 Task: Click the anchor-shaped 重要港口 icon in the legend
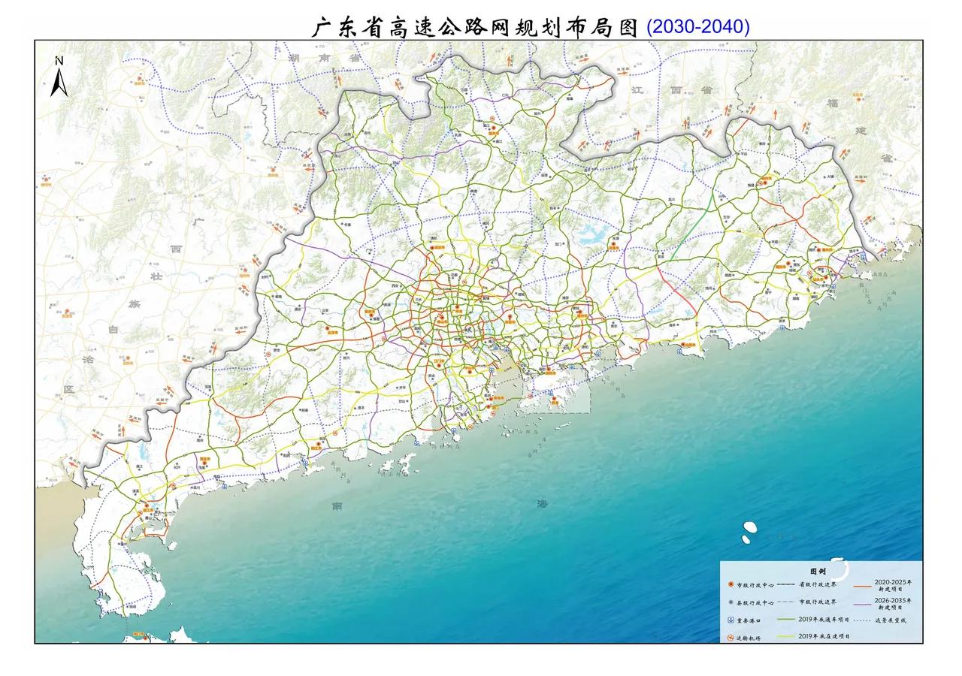coord(731,620)
